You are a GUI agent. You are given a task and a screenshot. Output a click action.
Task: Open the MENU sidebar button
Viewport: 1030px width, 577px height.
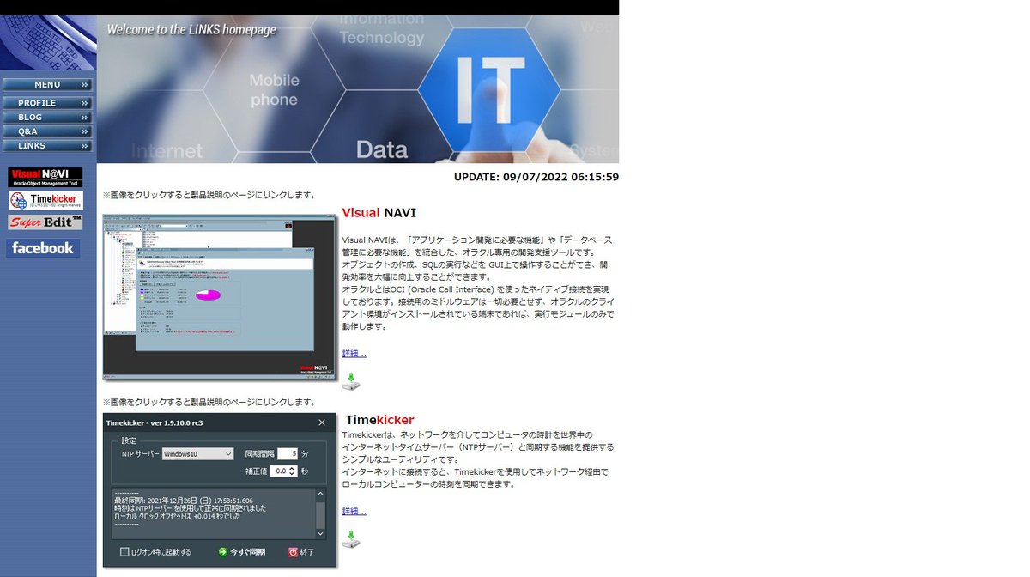(47, 85)
